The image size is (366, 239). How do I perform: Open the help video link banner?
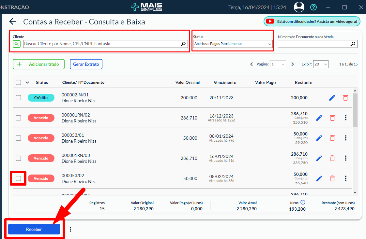[x=312, y=21]
